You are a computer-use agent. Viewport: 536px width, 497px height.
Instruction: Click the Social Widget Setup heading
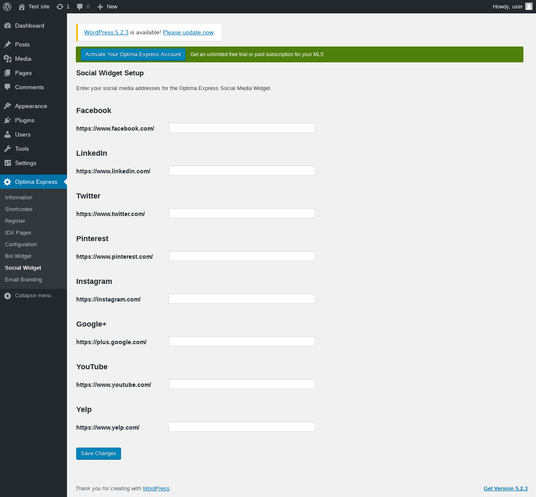click(x=110, y=73)
